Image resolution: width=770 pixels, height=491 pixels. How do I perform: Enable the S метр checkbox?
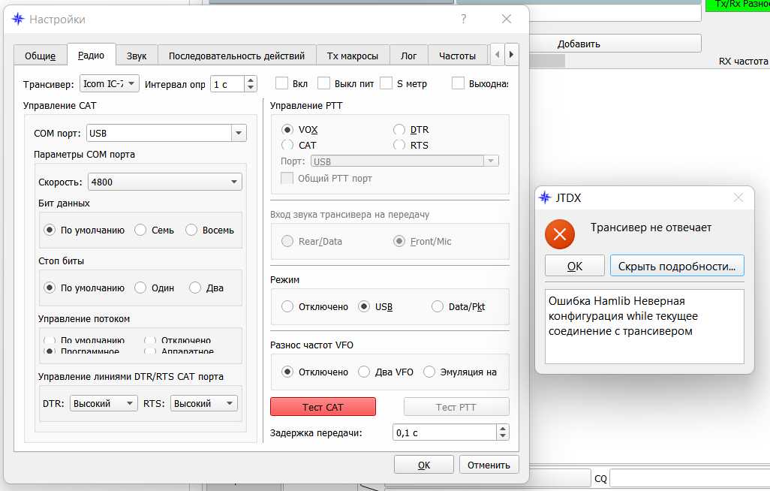(x=387, y=83)
